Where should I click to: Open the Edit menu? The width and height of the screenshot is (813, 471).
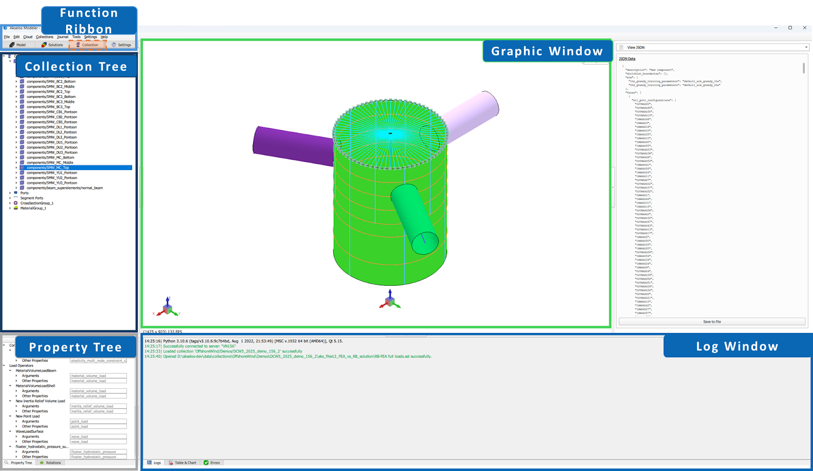[x=17, y=37]
